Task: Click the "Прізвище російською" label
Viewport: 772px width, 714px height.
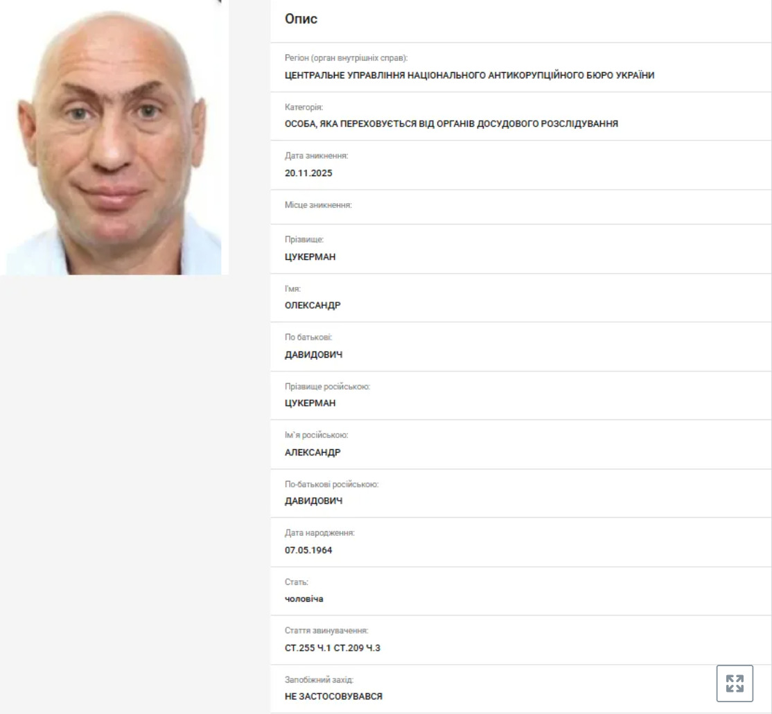Action: point(327,387)
